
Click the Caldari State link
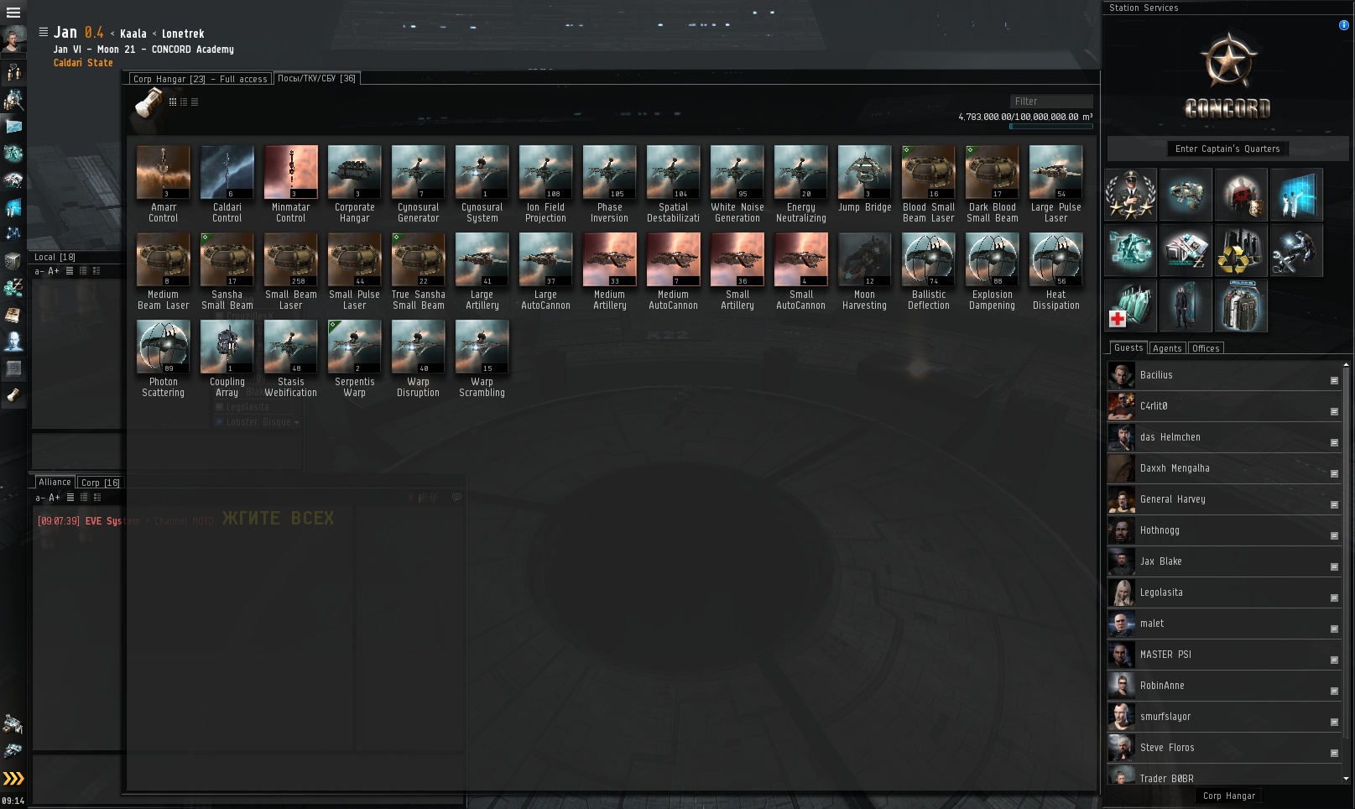(83, 63)
